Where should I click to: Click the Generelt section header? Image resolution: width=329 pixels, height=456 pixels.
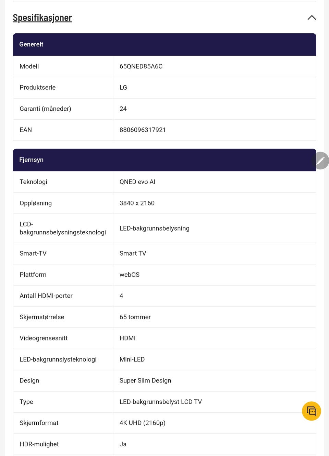[x=31, y=44]
